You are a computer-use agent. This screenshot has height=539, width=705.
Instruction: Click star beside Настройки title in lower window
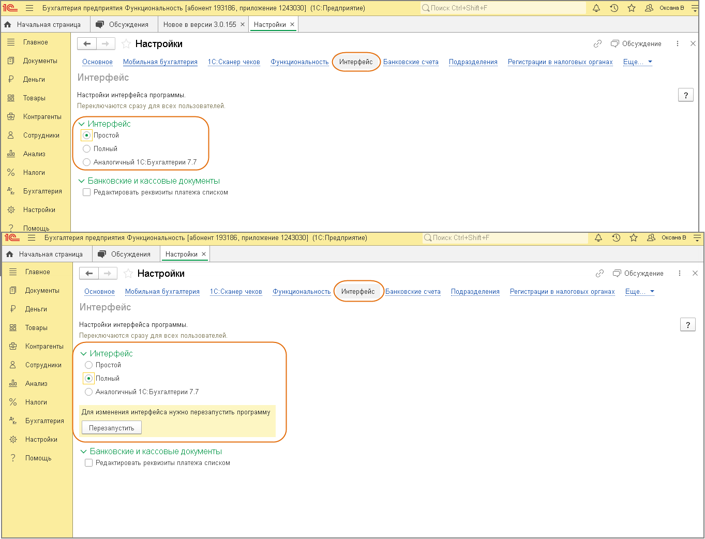click(128, 274)
